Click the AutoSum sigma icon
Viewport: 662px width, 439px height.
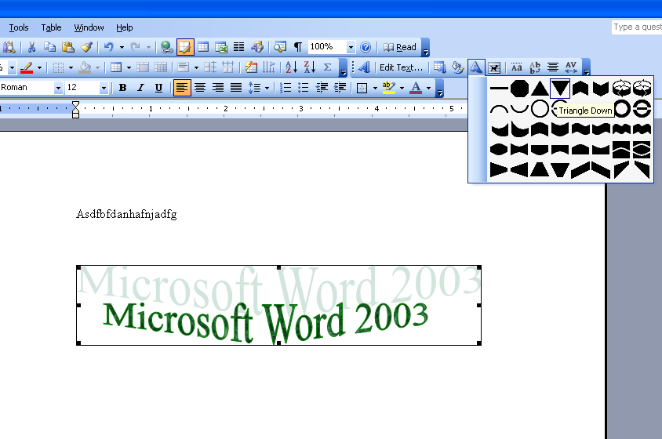327,67
